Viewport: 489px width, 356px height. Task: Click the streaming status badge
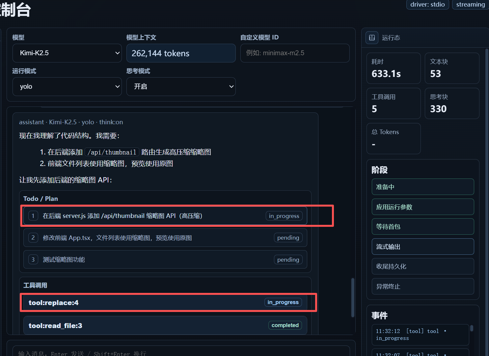pyautogui.click(x=470, y=5)
